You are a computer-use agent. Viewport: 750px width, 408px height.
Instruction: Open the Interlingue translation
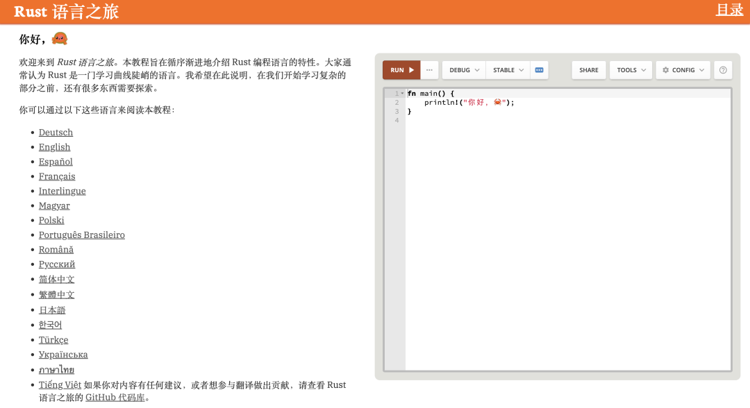tap(62, 191)
